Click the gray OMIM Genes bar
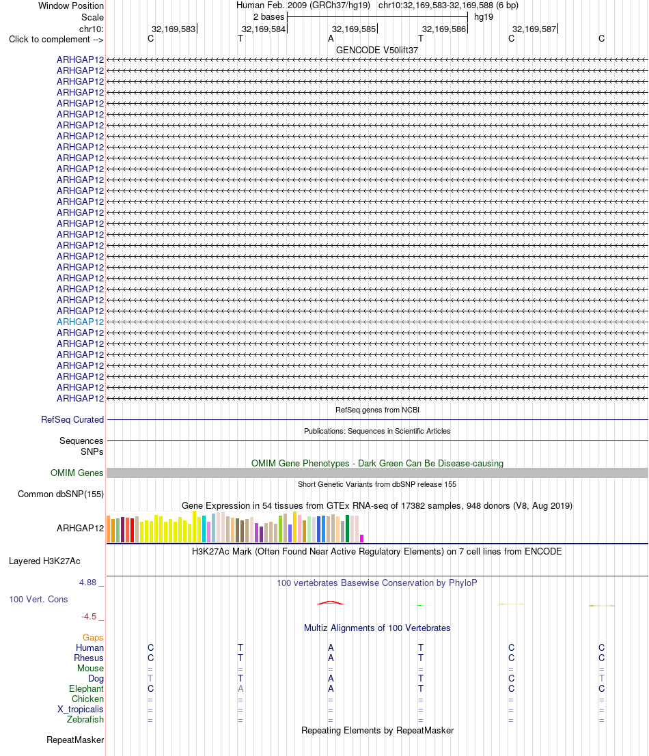Viewport: 649px width, 756px height. point(377,473)
